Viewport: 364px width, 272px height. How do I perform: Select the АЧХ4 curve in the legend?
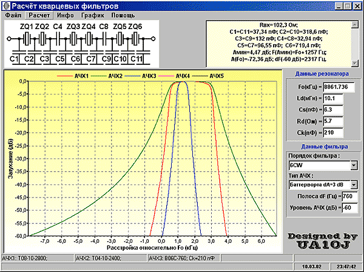[182, 76]
